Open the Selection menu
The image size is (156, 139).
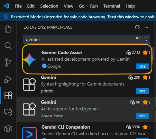pyautogui.click(x=49, y=6)
